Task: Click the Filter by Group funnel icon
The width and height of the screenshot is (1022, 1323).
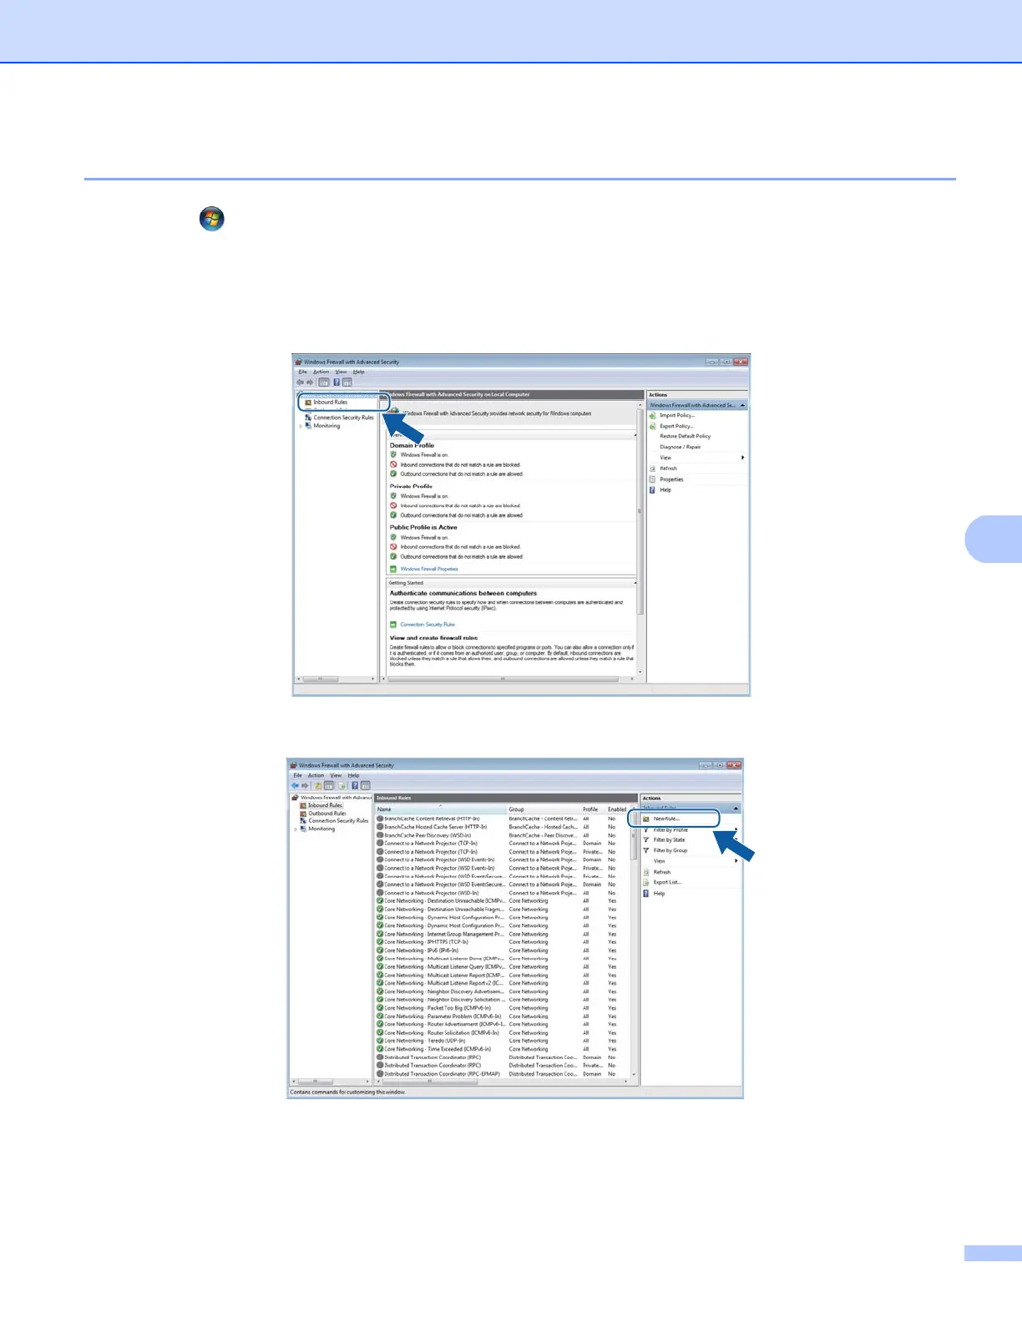Action: point(645,850)
